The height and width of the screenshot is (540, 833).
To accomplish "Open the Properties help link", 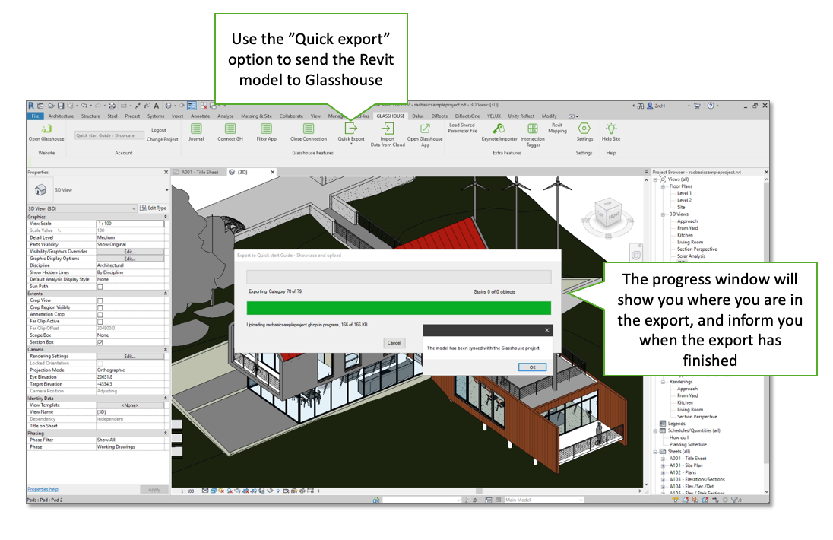I will (x=43, y=489).
